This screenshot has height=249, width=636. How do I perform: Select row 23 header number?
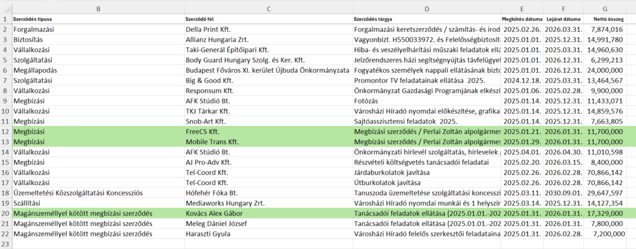(6, 244)
